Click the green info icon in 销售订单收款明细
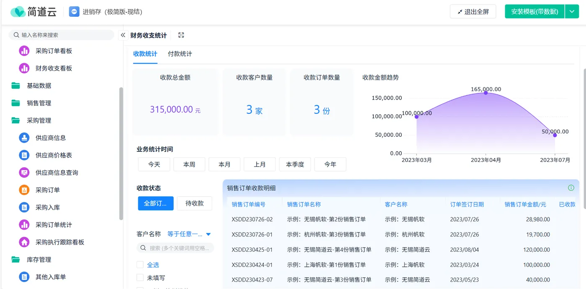This screenshot has height=289, width=586. [x=571, y=188]
